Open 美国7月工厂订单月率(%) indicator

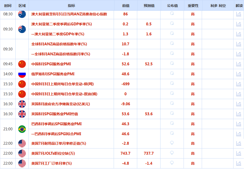51,163
